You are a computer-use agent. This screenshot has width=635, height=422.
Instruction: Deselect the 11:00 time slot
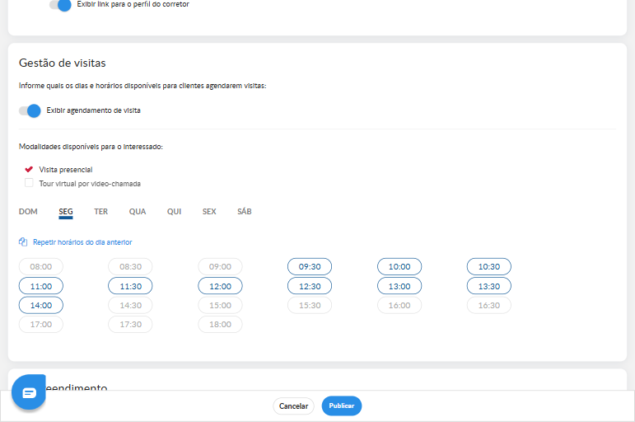[x=41, y=286]
